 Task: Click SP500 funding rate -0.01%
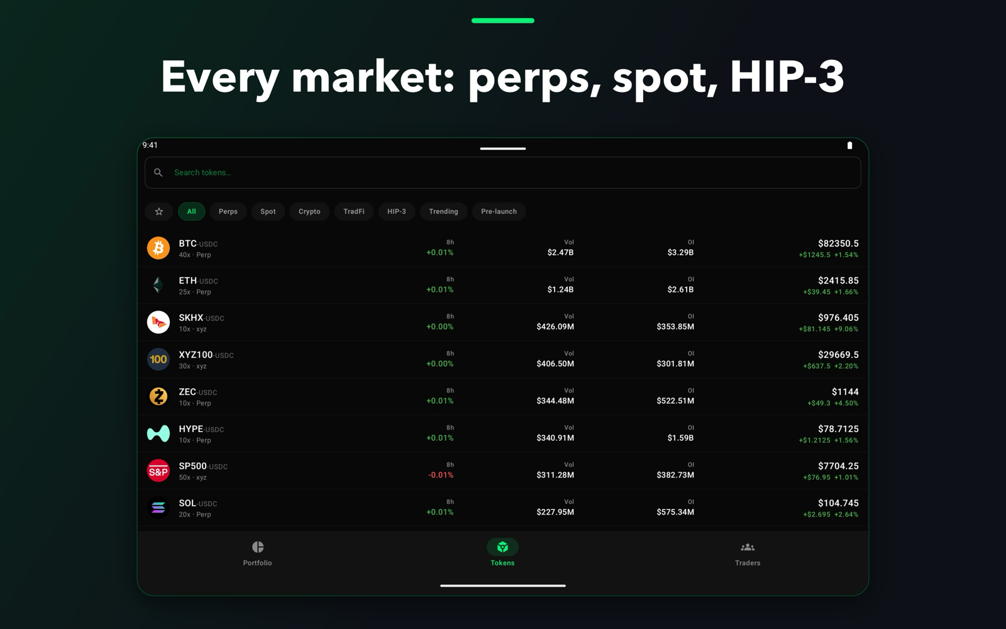point(441,475)
